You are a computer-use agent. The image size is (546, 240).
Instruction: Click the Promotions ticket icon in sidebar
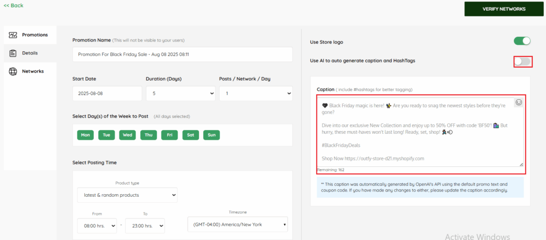pyautogui.click(x=13, y=35)
